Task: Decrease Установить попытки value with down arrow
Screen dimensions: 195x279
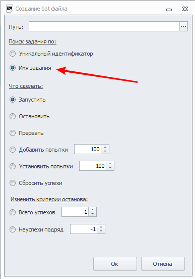Action: click(110, 168)
